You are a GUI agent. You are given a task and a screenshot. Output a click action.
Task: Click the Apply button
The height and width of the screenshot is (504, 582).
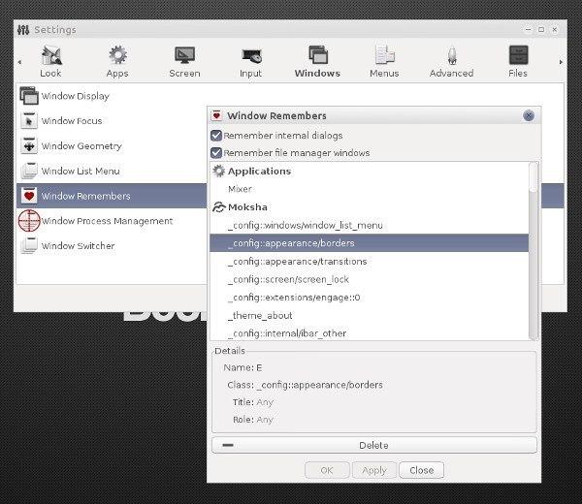pos(374,470)
